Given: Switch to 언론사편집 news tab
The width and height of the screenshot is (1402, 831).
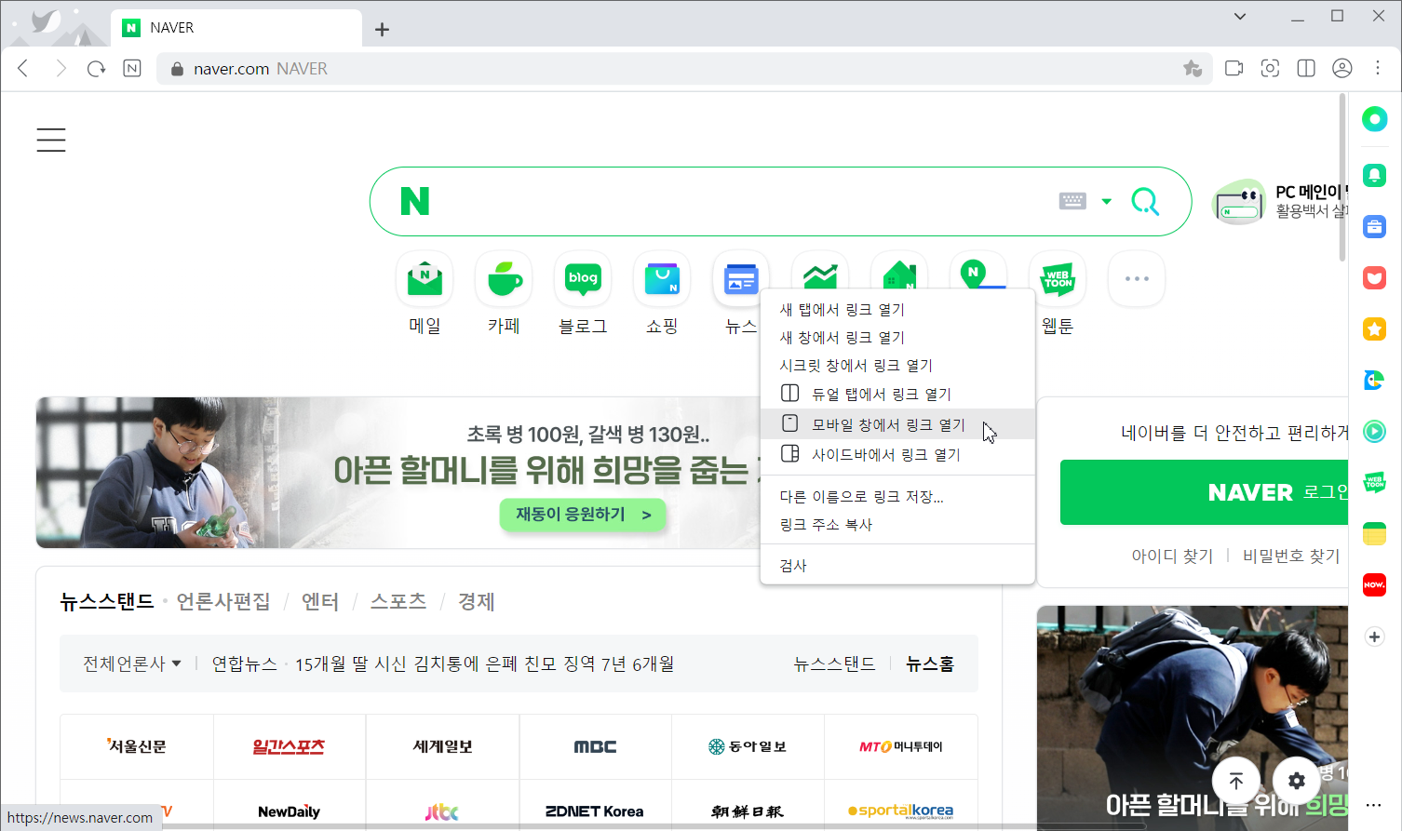Looking at the screenshot, I should point(223,601).
